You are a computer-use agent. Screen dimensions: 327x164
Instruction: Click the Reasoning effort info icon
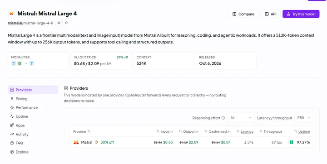(223, 118)
